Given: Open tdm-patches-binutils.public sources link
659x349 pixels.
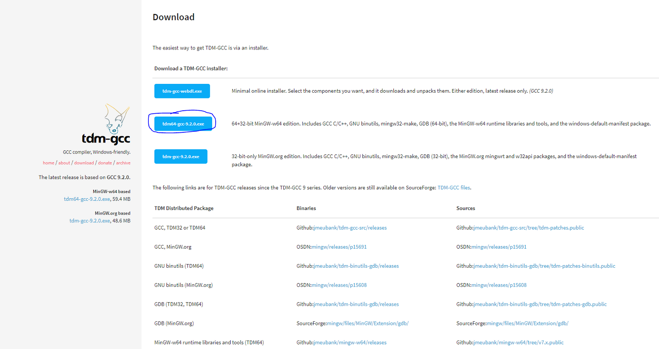Looking at the screenshot, I should click(x=544, y=266).
